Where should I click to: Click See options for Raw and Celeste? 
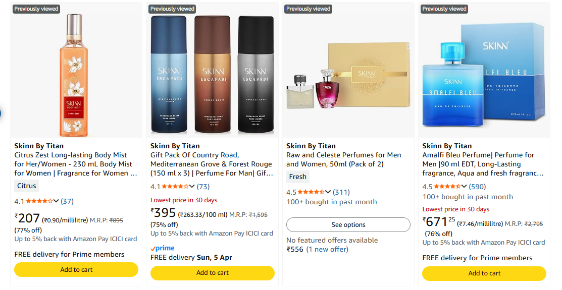[x=348, y=225]
